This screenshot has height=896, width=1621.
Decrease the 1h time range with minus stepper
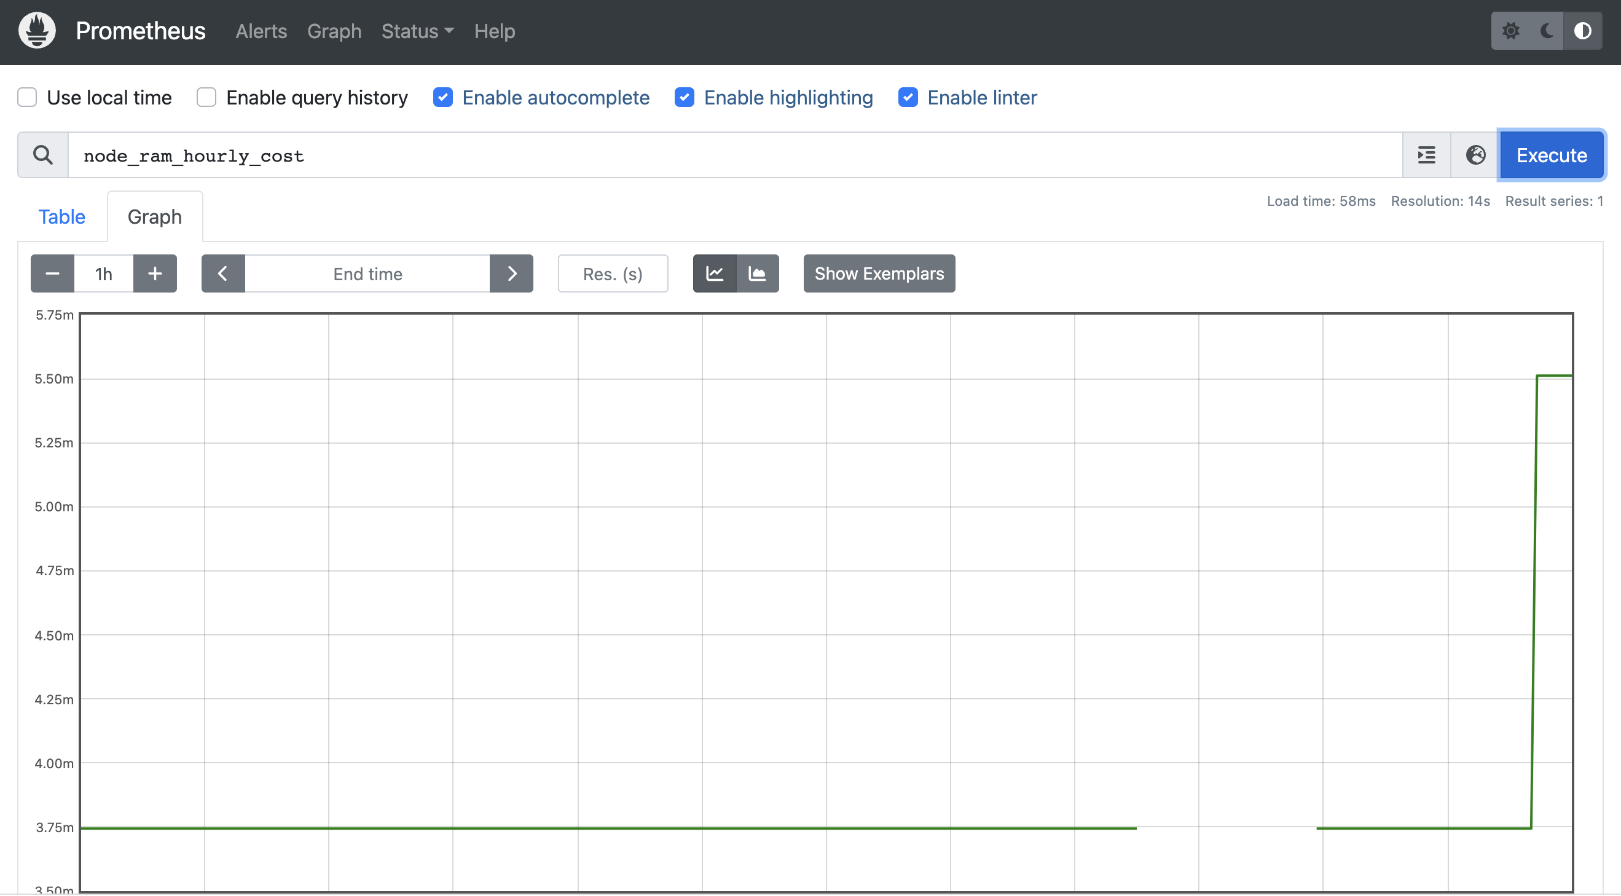[52, 273]
